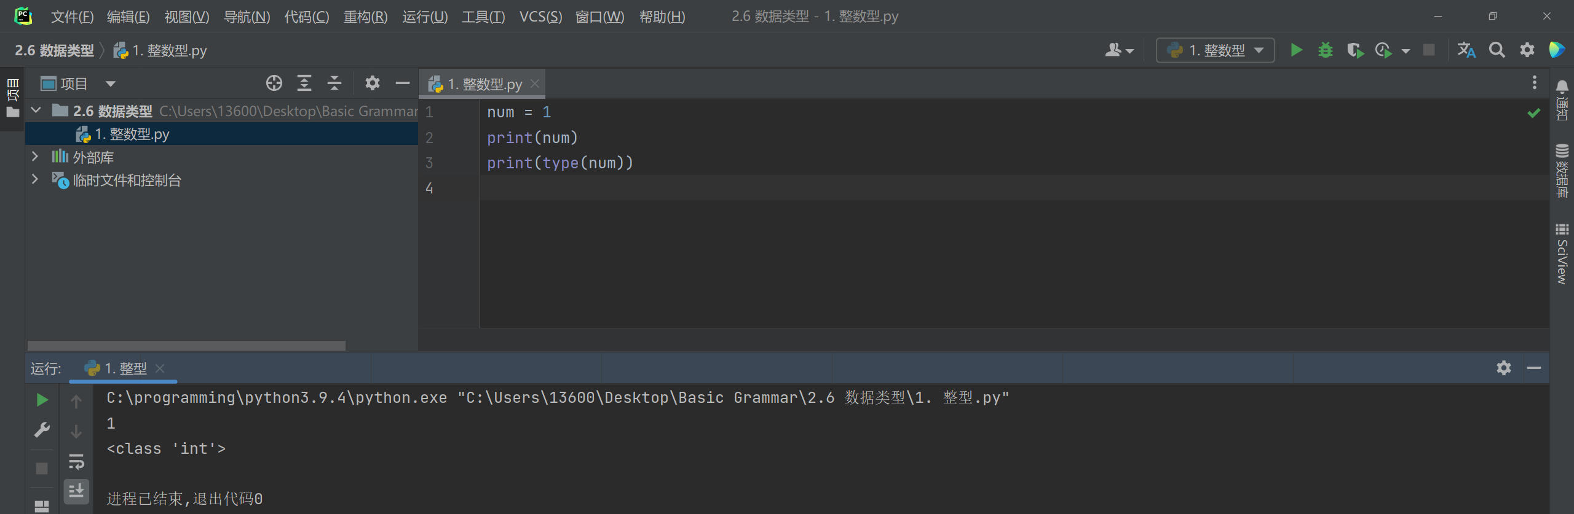Click line number 2 in gutter
This screenshot has width=1574, height=514.
coord(429,138)
